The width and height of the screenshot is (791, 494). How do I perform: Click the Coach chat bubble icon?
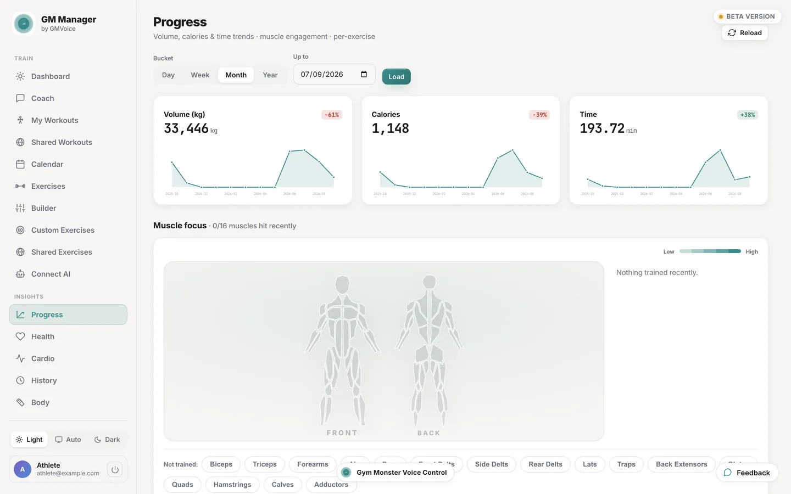(x=20, y=98)
